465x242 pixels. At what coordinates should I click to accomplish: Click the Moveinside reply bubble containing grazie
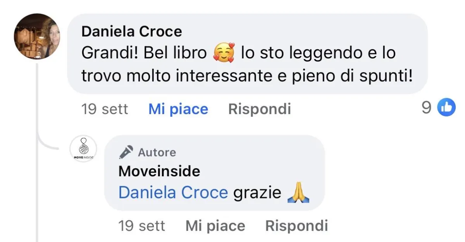[x=215, y=173]
